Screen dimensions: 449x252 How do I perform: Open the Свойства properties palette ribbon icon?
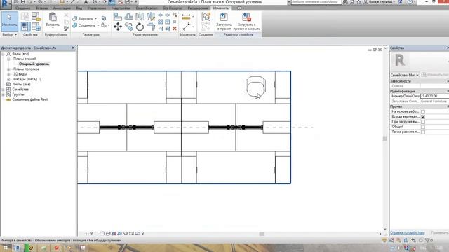pyautogui.click(x=25, y=27)
